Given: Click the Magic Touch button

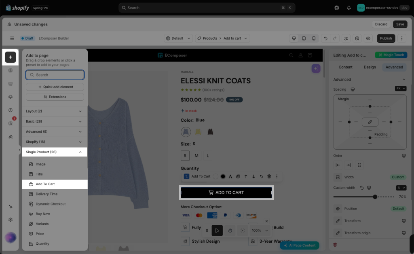Looking at the screenshot, I should pos(391,55).
